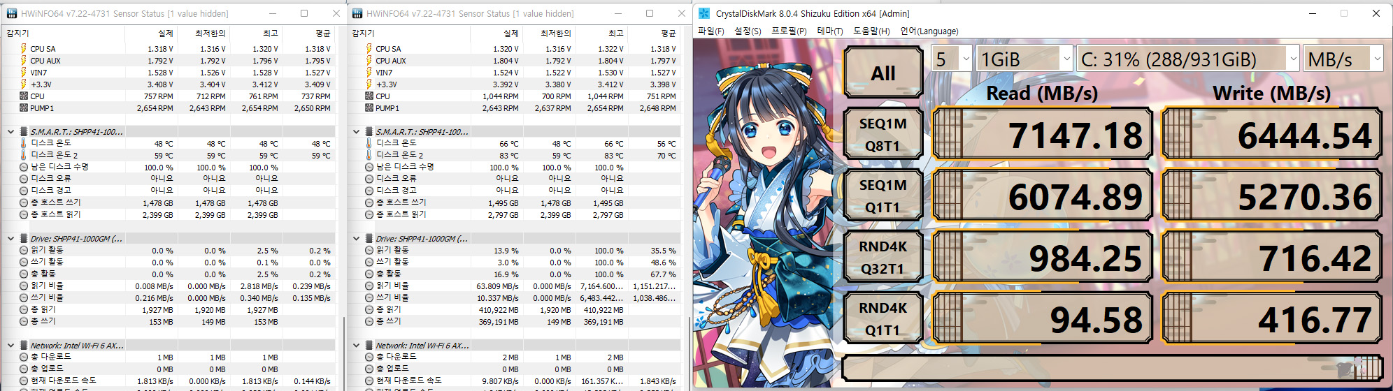This screenshot has height=391, width=1393.
Task: Click 디스크 온도 2 thermometer icon in left HWiNFO
Action: point(23,155)
